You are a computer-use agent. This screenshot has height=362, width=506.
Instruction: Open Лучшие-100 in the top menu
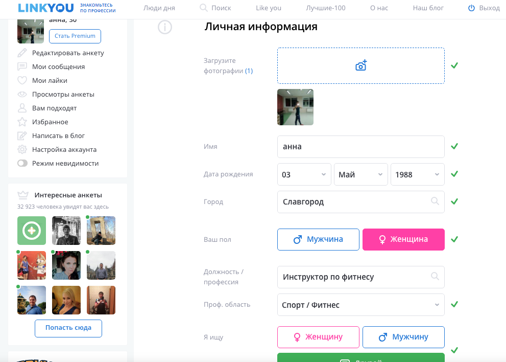tap(326, 8)
